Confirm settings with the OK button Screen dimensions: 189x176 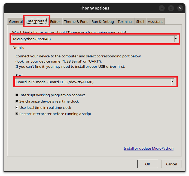148,164
